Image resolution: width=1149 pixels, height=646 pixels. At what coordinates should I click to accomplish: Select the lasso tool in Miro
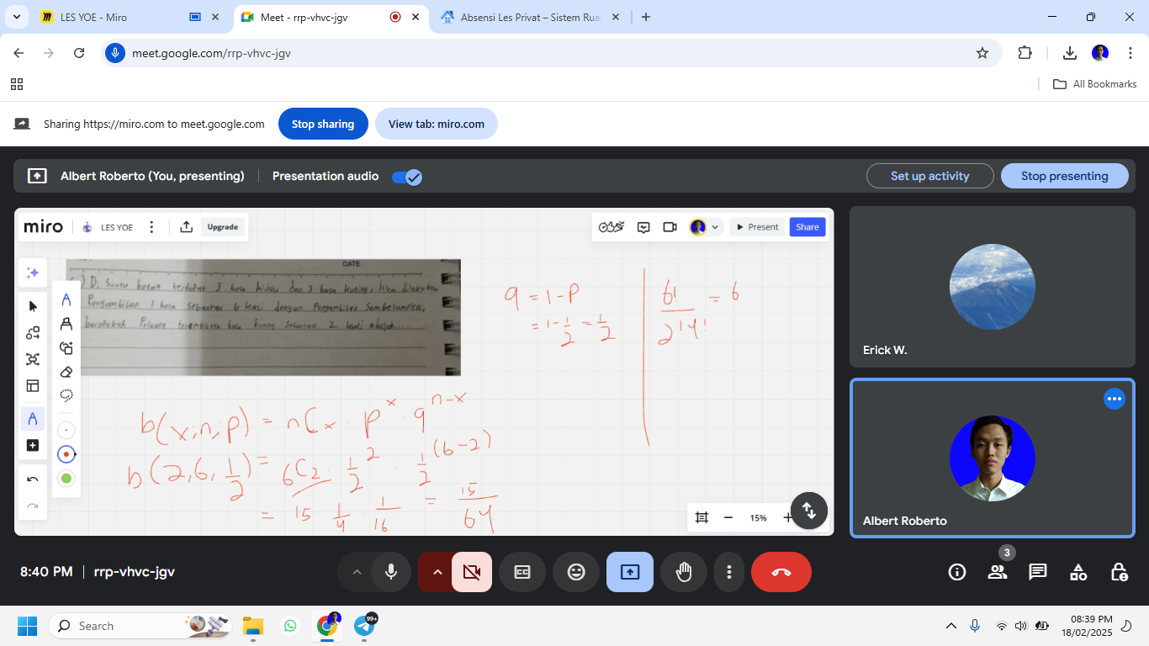point(66,395)
